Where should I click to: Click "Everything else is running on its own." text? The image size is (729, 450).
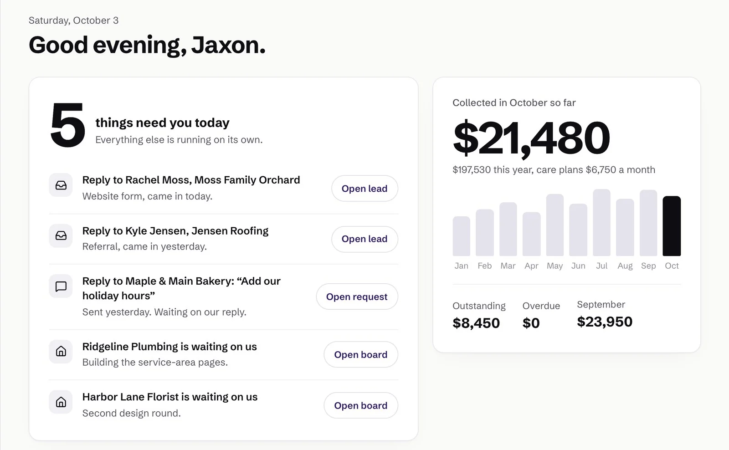[179, 140]
